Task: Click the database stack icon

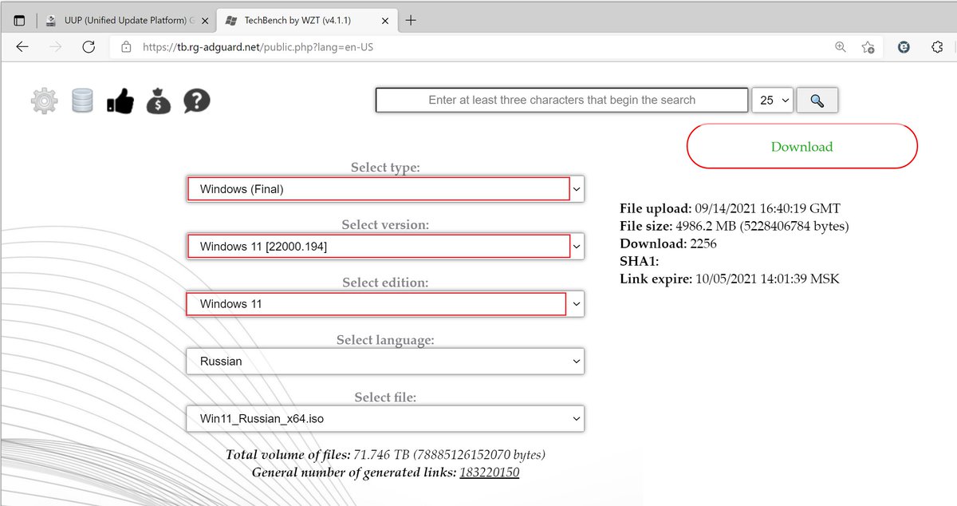Action: coord(82,101)
